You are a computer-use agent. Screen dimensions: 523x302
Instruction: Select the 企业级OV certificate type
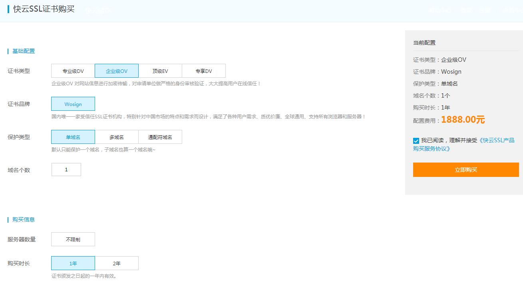116,71
